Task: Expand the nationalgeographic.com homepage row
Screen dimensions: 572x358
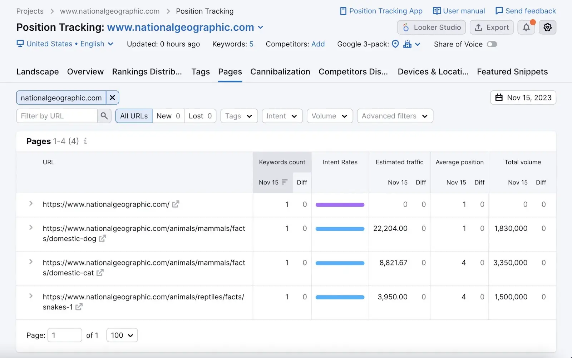Action: pyautogui.click(x=31, y=203)
